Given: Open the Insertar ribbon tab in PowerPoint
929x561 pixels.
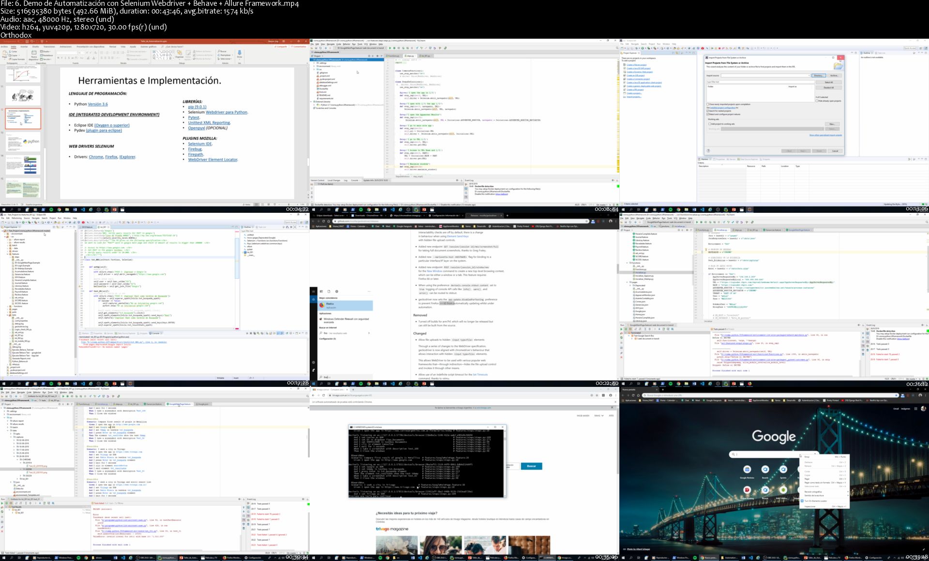Looking at the screenshot, I should coord(24,47).
